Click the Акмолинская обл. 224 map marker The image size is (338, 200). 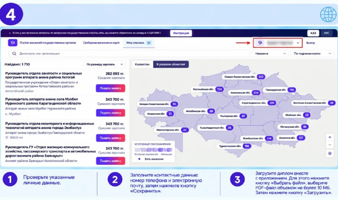coord(244,93)
